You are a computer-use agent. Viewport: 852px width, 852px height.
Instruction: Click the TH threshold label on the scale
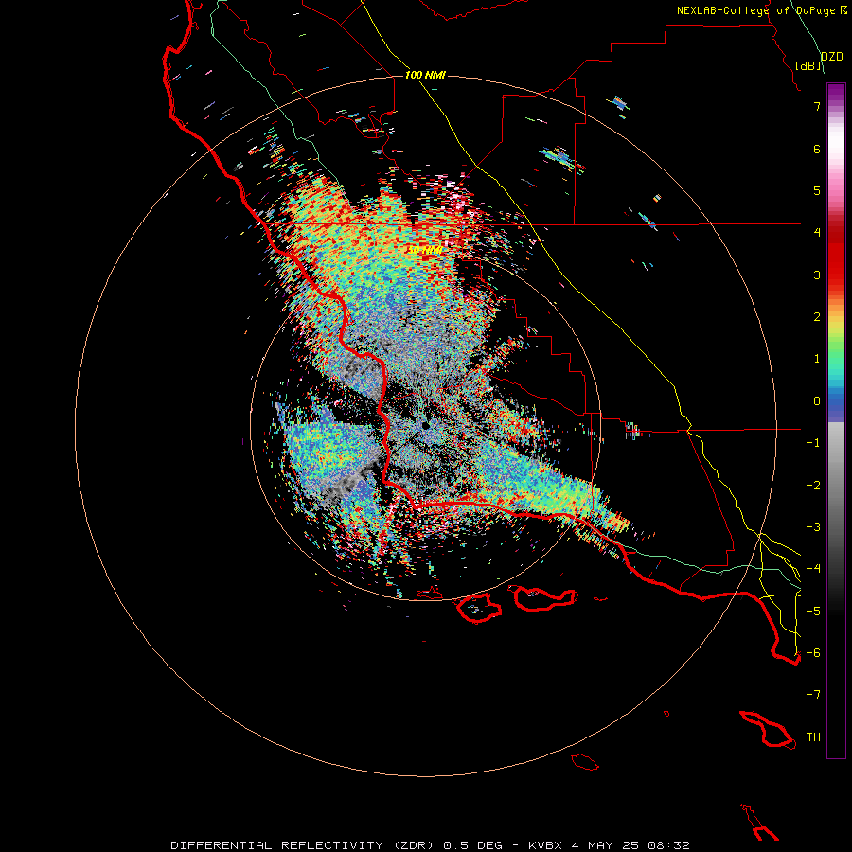[813, 737]
